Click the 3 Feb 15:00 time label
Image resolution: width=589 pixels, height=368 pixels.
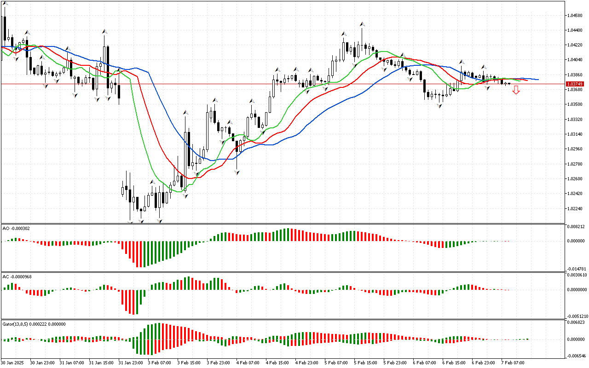coord(189,362)
